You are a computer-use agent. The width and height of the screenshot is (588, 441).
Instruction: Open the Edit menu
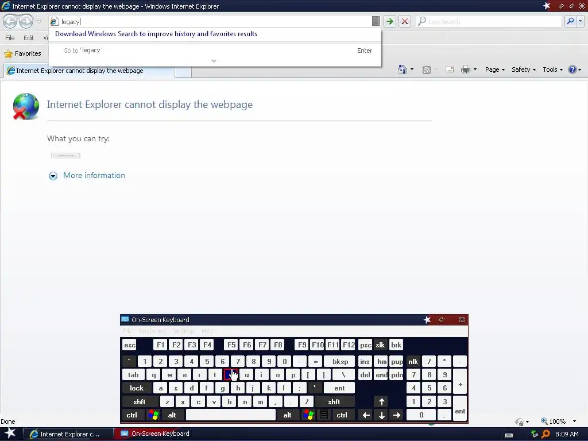[29, 38]
